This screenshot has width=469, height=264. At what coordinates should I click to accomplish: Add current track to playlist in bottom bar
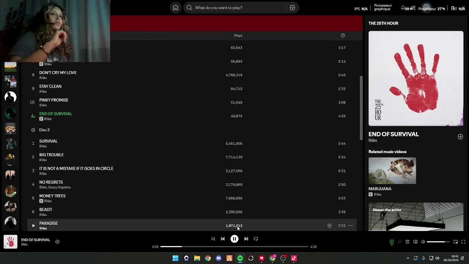click(x=57, y=242)
